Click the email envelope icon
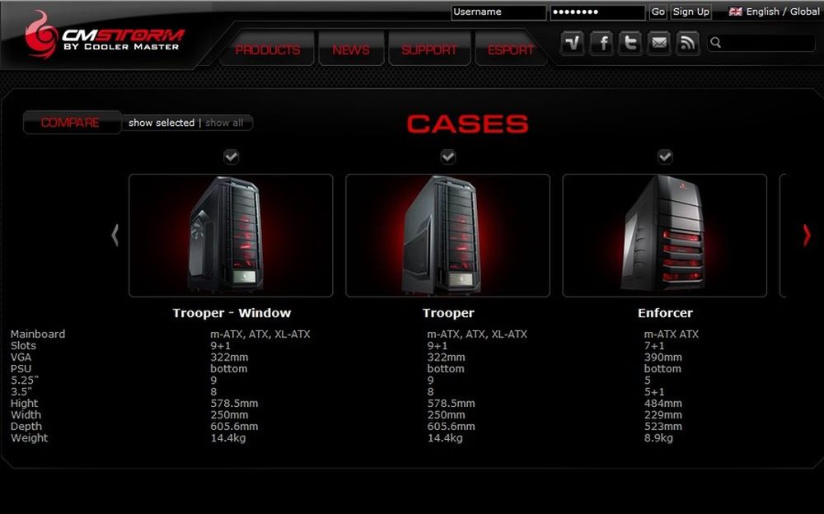 click(658, 43)
